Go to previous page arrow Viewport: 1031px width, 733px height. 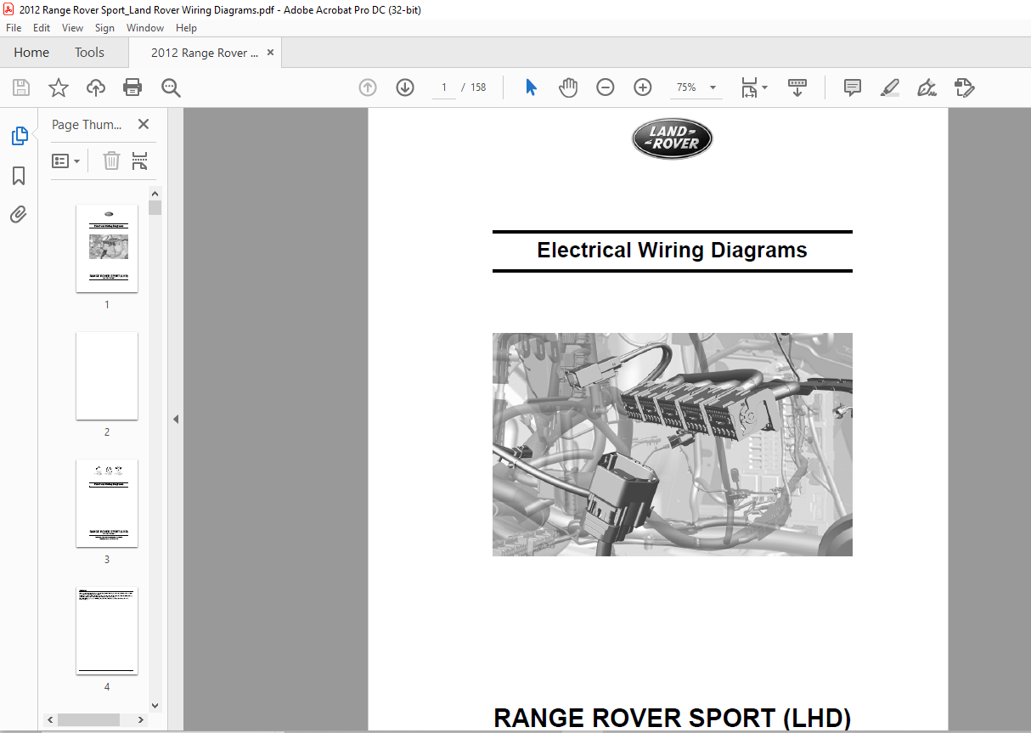click(x=368, y=87)
